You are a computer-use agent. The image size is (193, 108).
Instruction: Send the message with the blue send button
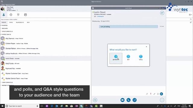click(x=161, y=94)
